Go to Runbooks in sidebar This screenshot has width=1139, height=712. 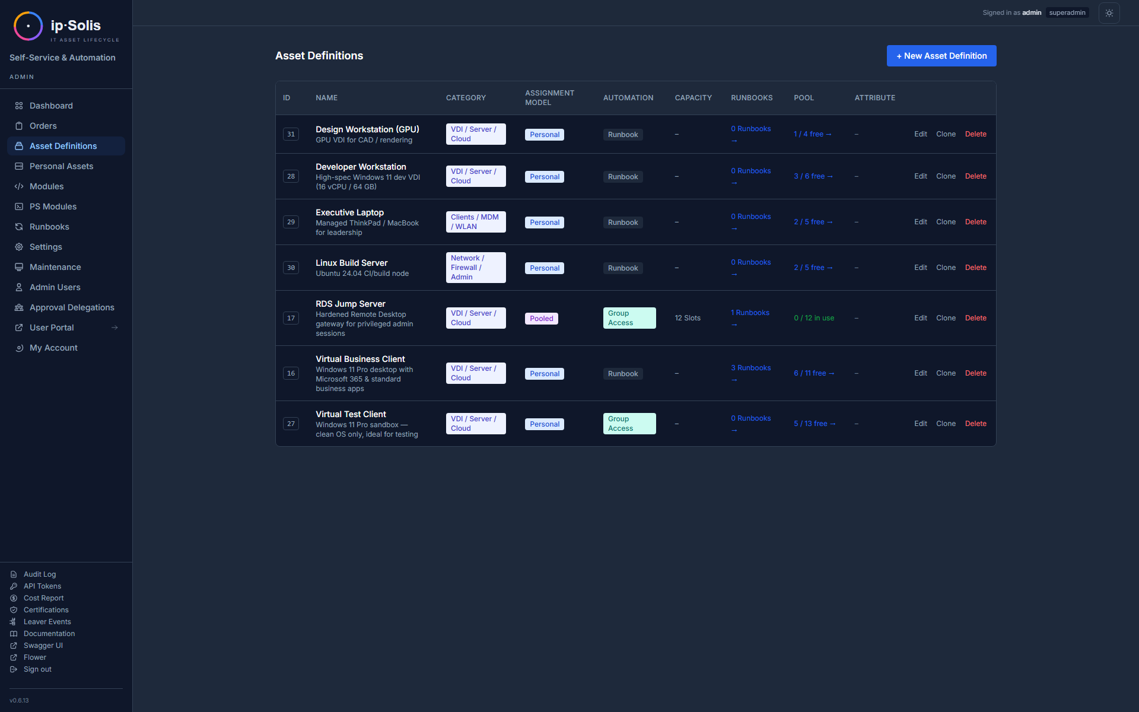(x=66, y=227)
